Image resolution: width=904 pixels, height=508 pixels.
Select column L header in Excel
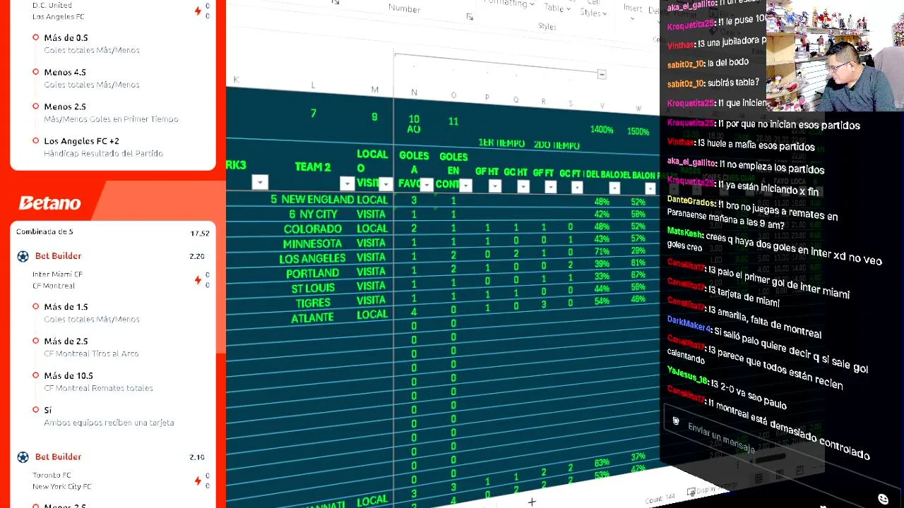tap(313, 85)
